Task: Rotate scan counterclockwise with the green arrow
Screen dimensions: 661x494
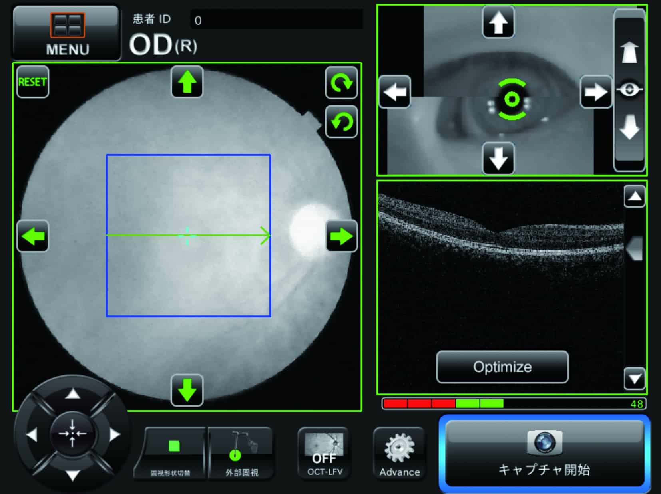Action: [x=341, y=122]
